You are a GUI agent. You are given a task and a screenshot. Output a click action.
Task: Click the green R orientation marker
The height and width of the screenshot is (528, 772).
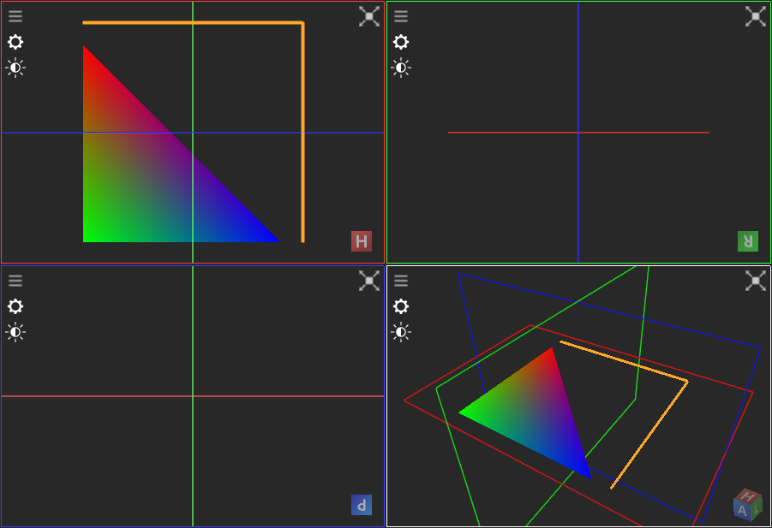coord(748,241)
